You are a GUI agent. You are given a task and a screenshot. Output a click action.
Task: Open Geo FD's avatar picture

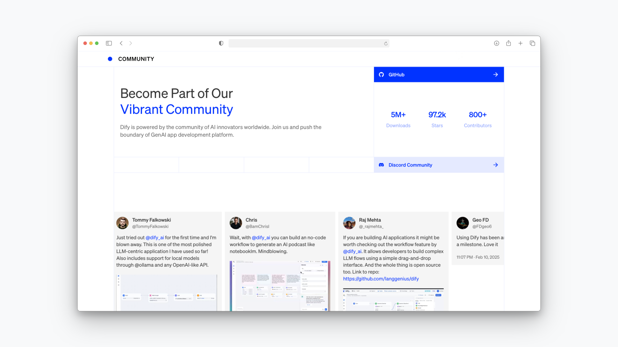tap(463, 223)
